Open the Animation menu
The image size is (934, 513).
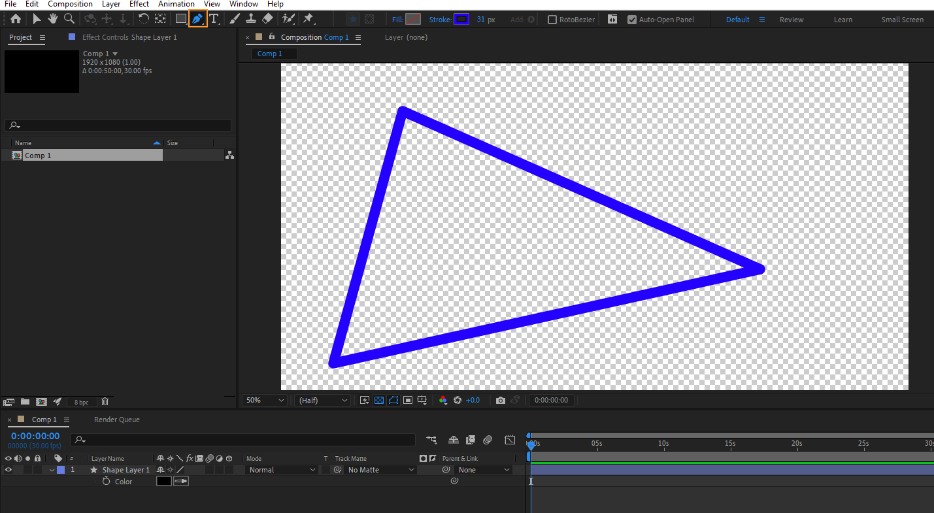(176, 4)
